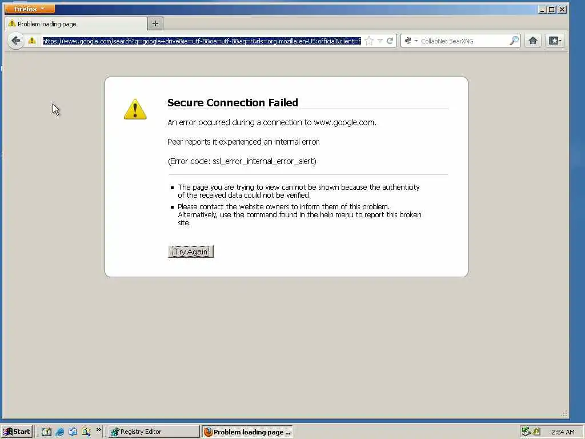585x439 pixels.
Task: Click Firefox 'Problem loading page' taskbar button
Action: click(248, 432)
